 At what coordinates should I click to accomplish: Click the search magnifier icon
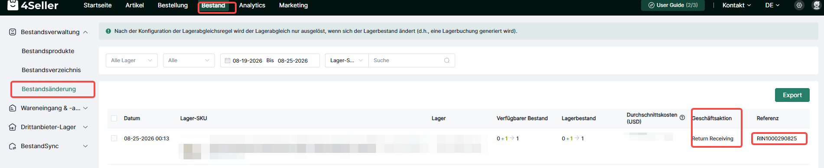(x=446, y=60)
